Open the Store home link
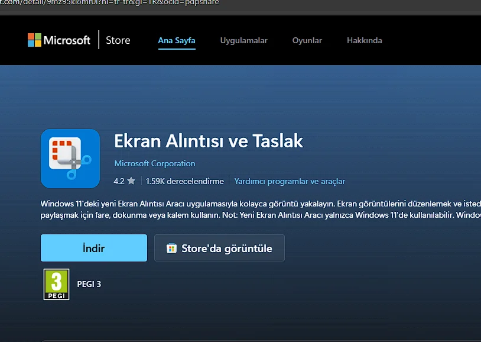Screen dimensions: 481x342 pos(118,40)
